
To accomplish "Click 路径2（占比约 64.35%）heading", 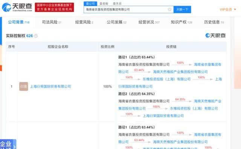I will tap(136, 94).
